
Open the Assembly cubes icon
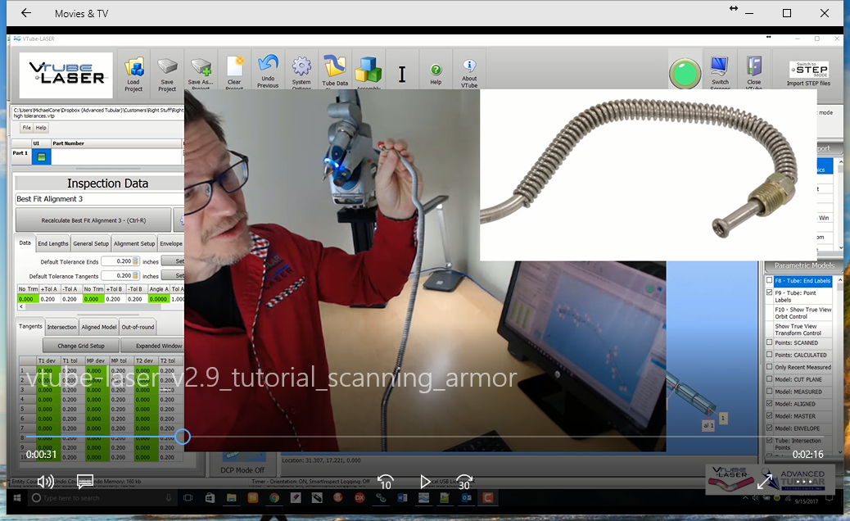coord(368,71)
